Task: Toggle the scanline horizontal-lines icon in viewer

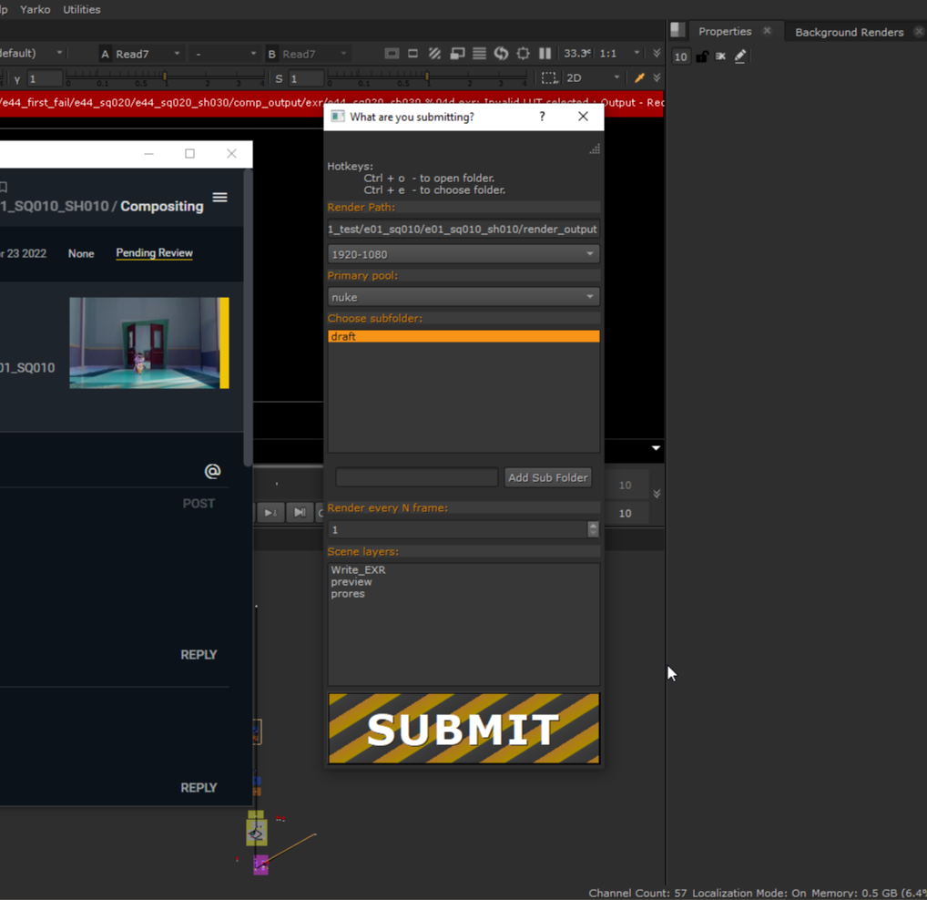Action: [x=480, y=54]
